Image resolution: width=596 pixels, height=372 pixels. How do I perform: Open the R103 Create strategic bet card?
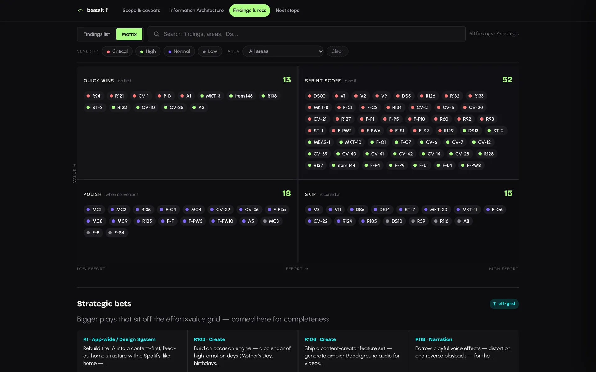[x=243, y=351]
